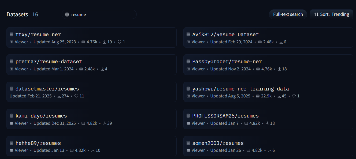Open the ttxy/resume_ner dataset
The height and width of the screenshot is (159, 356).
click(38, 35)
